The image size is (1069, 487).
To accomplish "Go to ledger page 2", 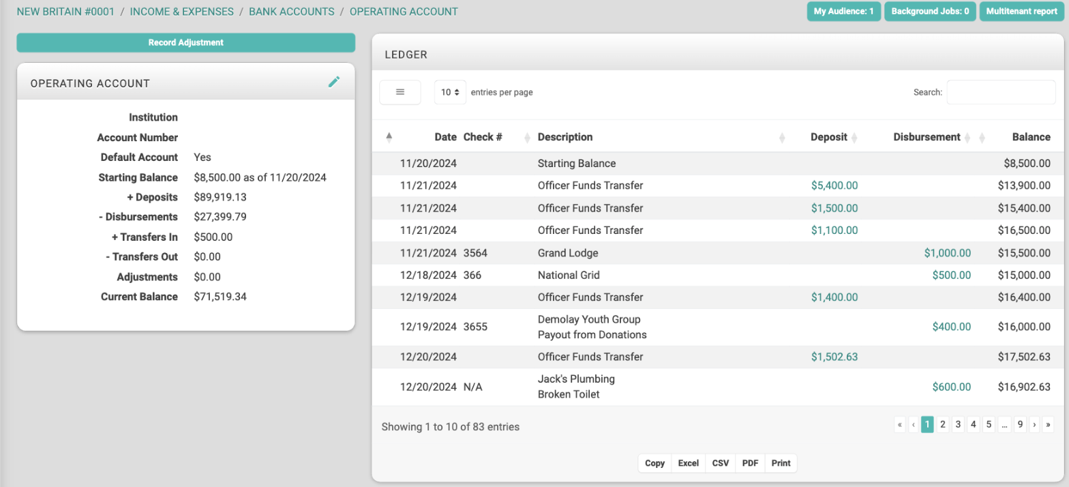I will point(943,425).
